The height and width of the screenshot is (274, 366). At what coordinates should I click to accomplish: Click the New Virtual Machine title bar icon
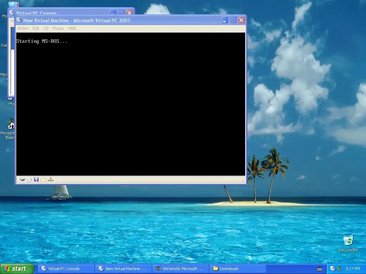pos(19,20)
